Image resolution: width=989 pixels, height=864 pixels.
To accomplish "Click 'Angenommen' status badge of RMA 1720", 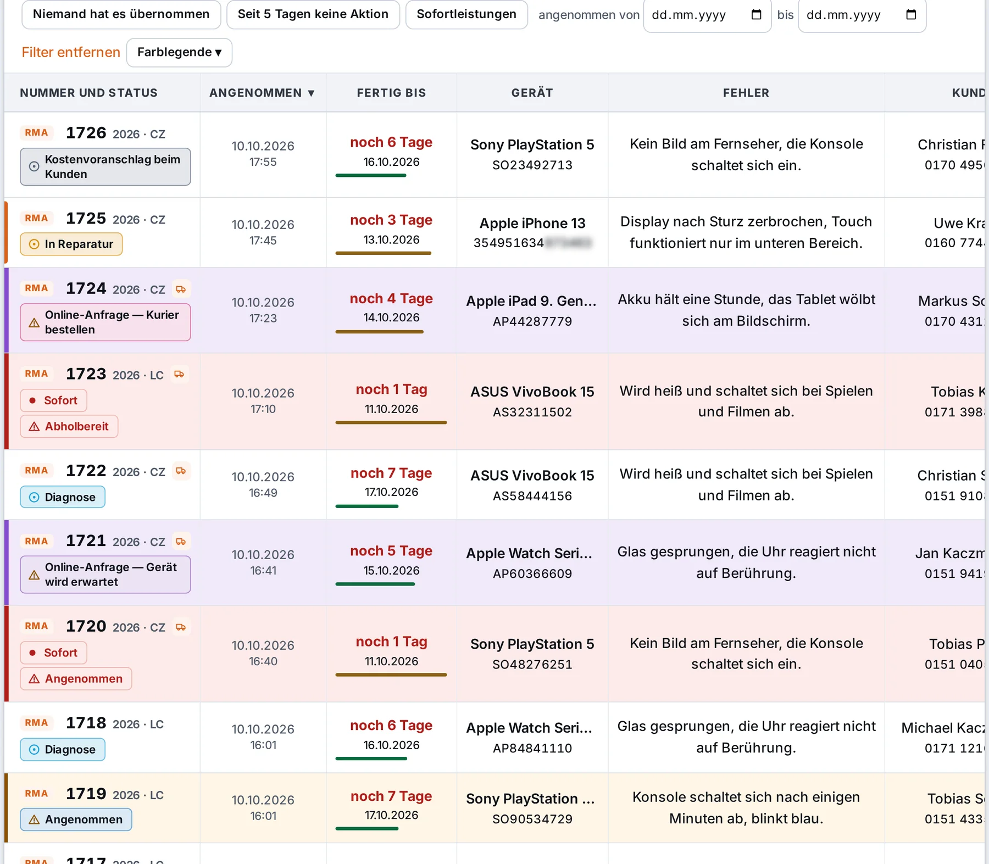I will (76, 679).
